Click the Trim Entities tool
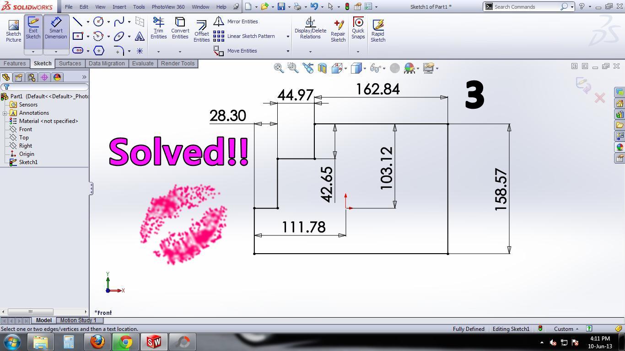The height and width of the screenshot is (351, 625). (158, 28)
